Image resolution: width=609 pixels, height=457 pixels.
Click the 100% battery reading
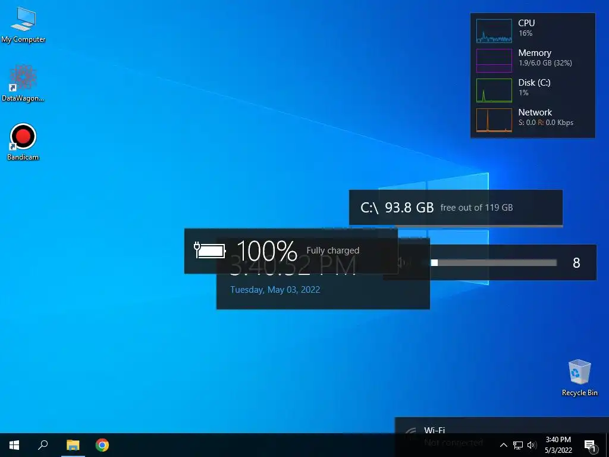tap(267, 251)
